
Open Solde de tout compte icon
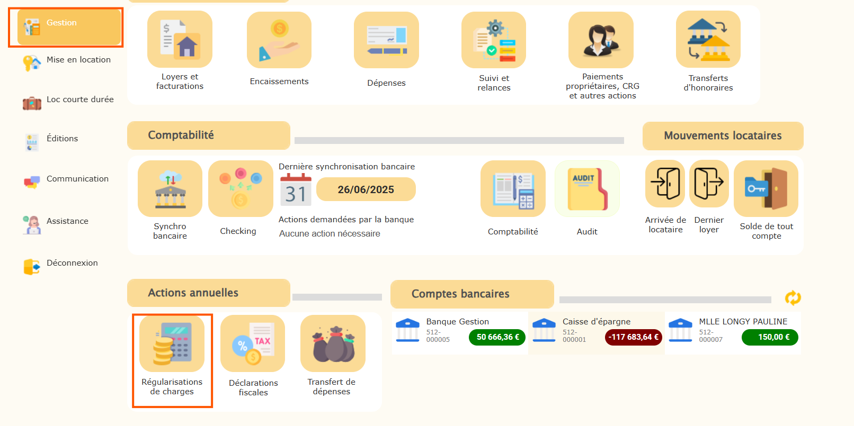766,189
